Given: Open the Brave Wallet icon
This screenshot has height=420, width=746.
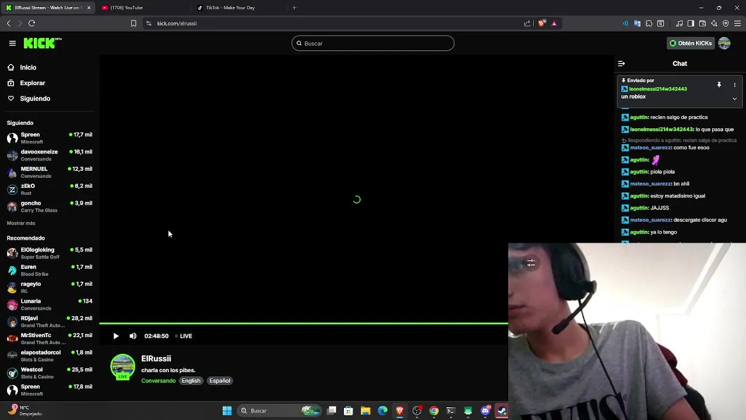Looking at the screenshot, I should [702, 23].
